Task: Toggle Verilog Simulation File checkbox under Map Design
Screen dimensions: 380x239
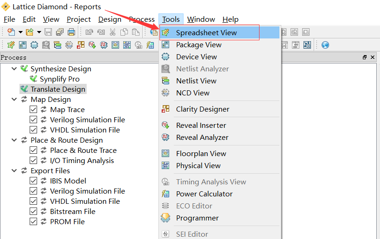Action: (x=33, y=119)
